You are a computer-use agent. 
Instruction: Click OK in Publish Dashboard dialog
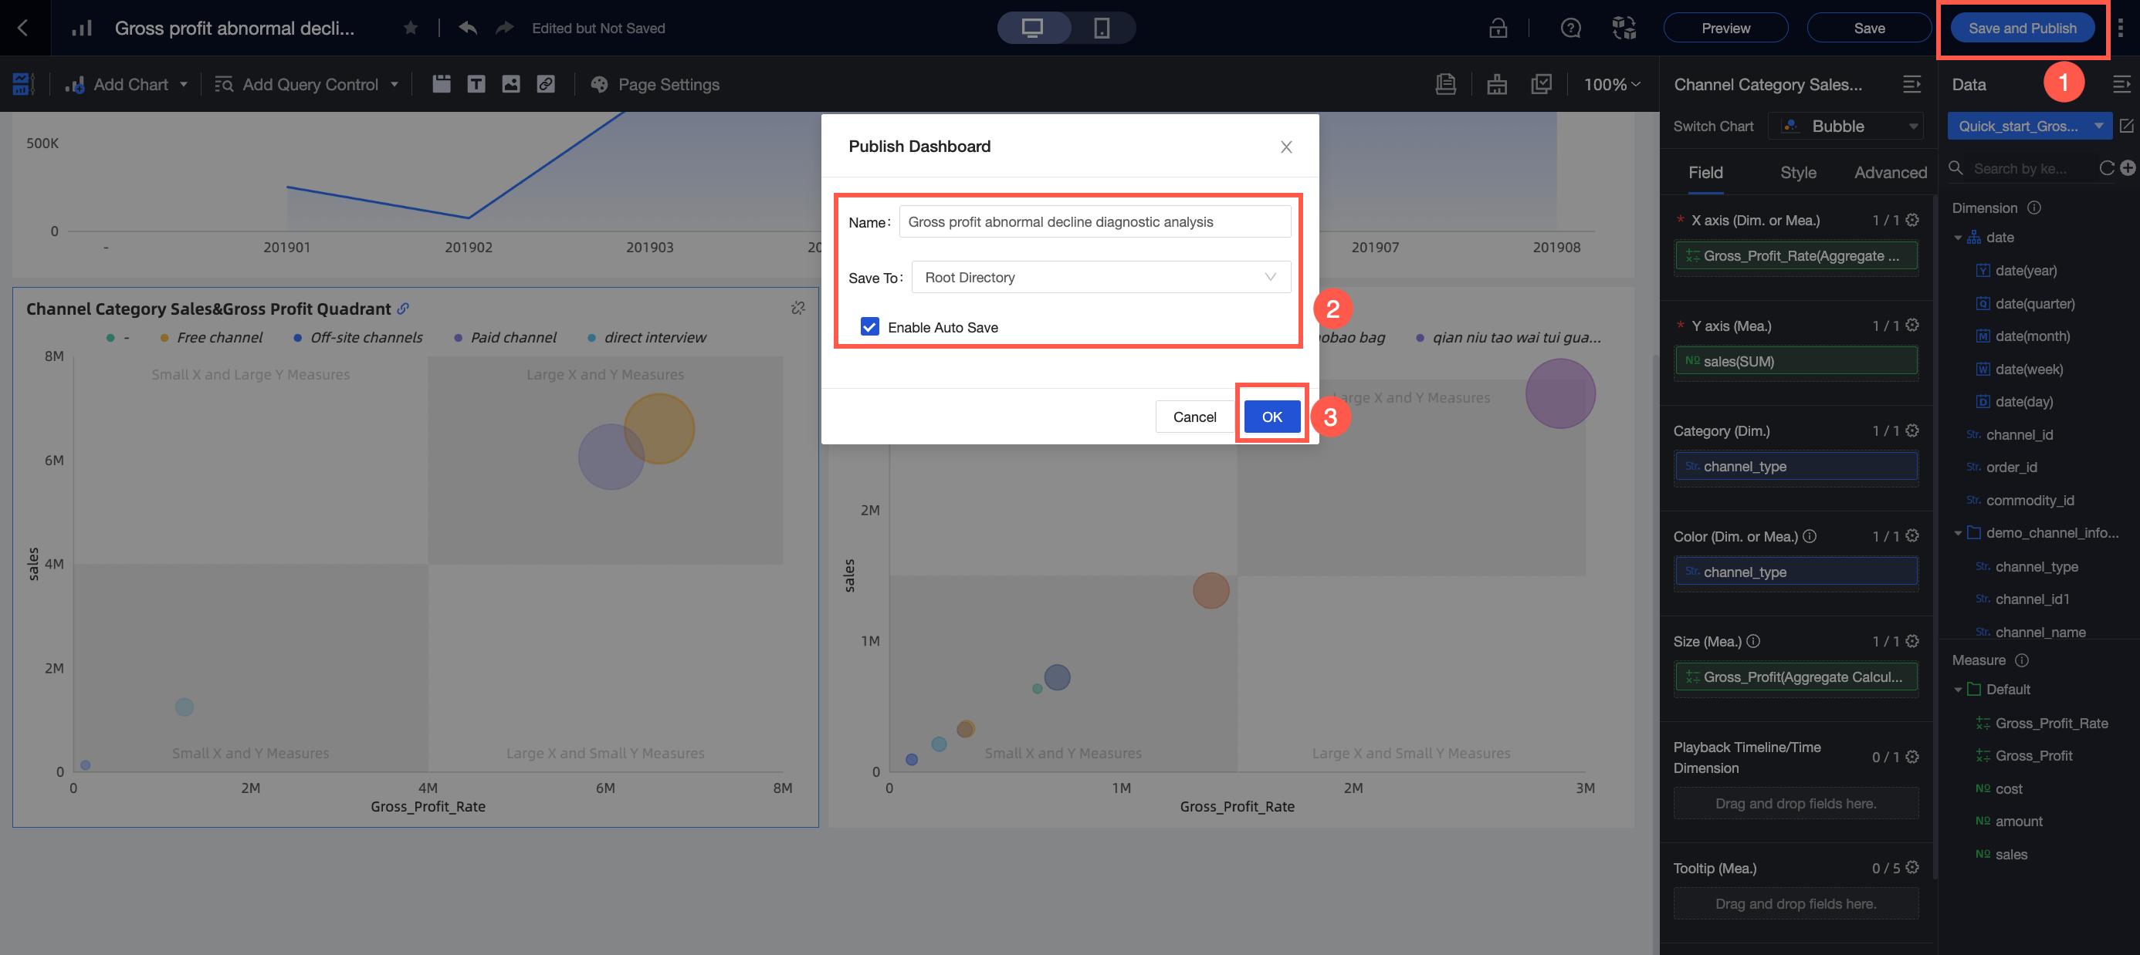[1271, 417]
